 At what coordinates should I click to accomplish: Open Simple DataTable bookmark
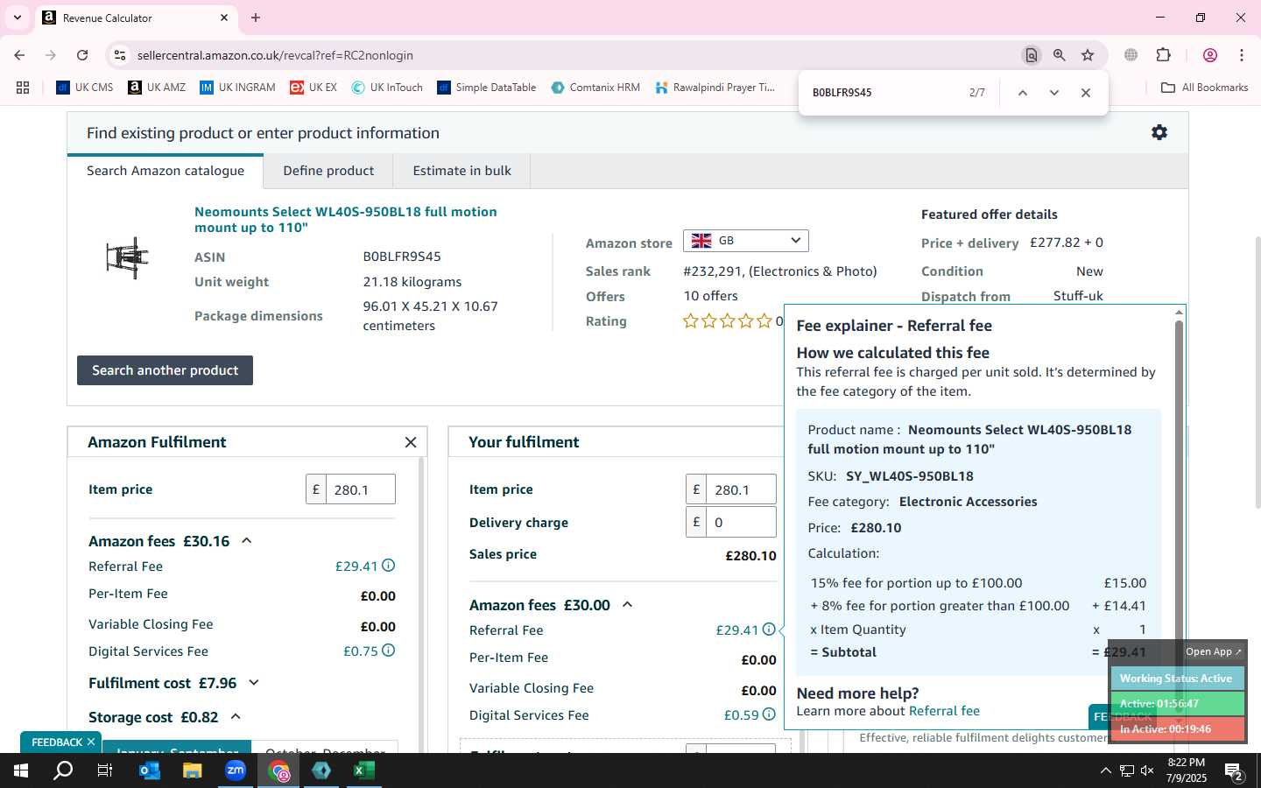(x=486, y=88)
